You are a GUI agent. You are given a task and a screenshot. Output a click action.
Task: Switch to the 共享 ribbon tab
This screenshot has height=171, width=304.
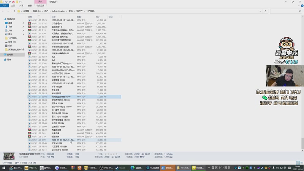(x=21, y=6)
